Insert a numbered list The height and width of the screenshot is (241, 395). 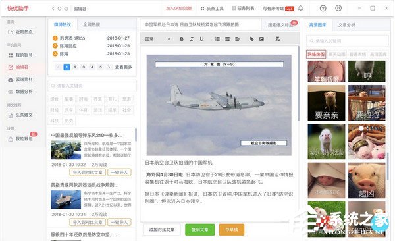click(x=217, y=39)
